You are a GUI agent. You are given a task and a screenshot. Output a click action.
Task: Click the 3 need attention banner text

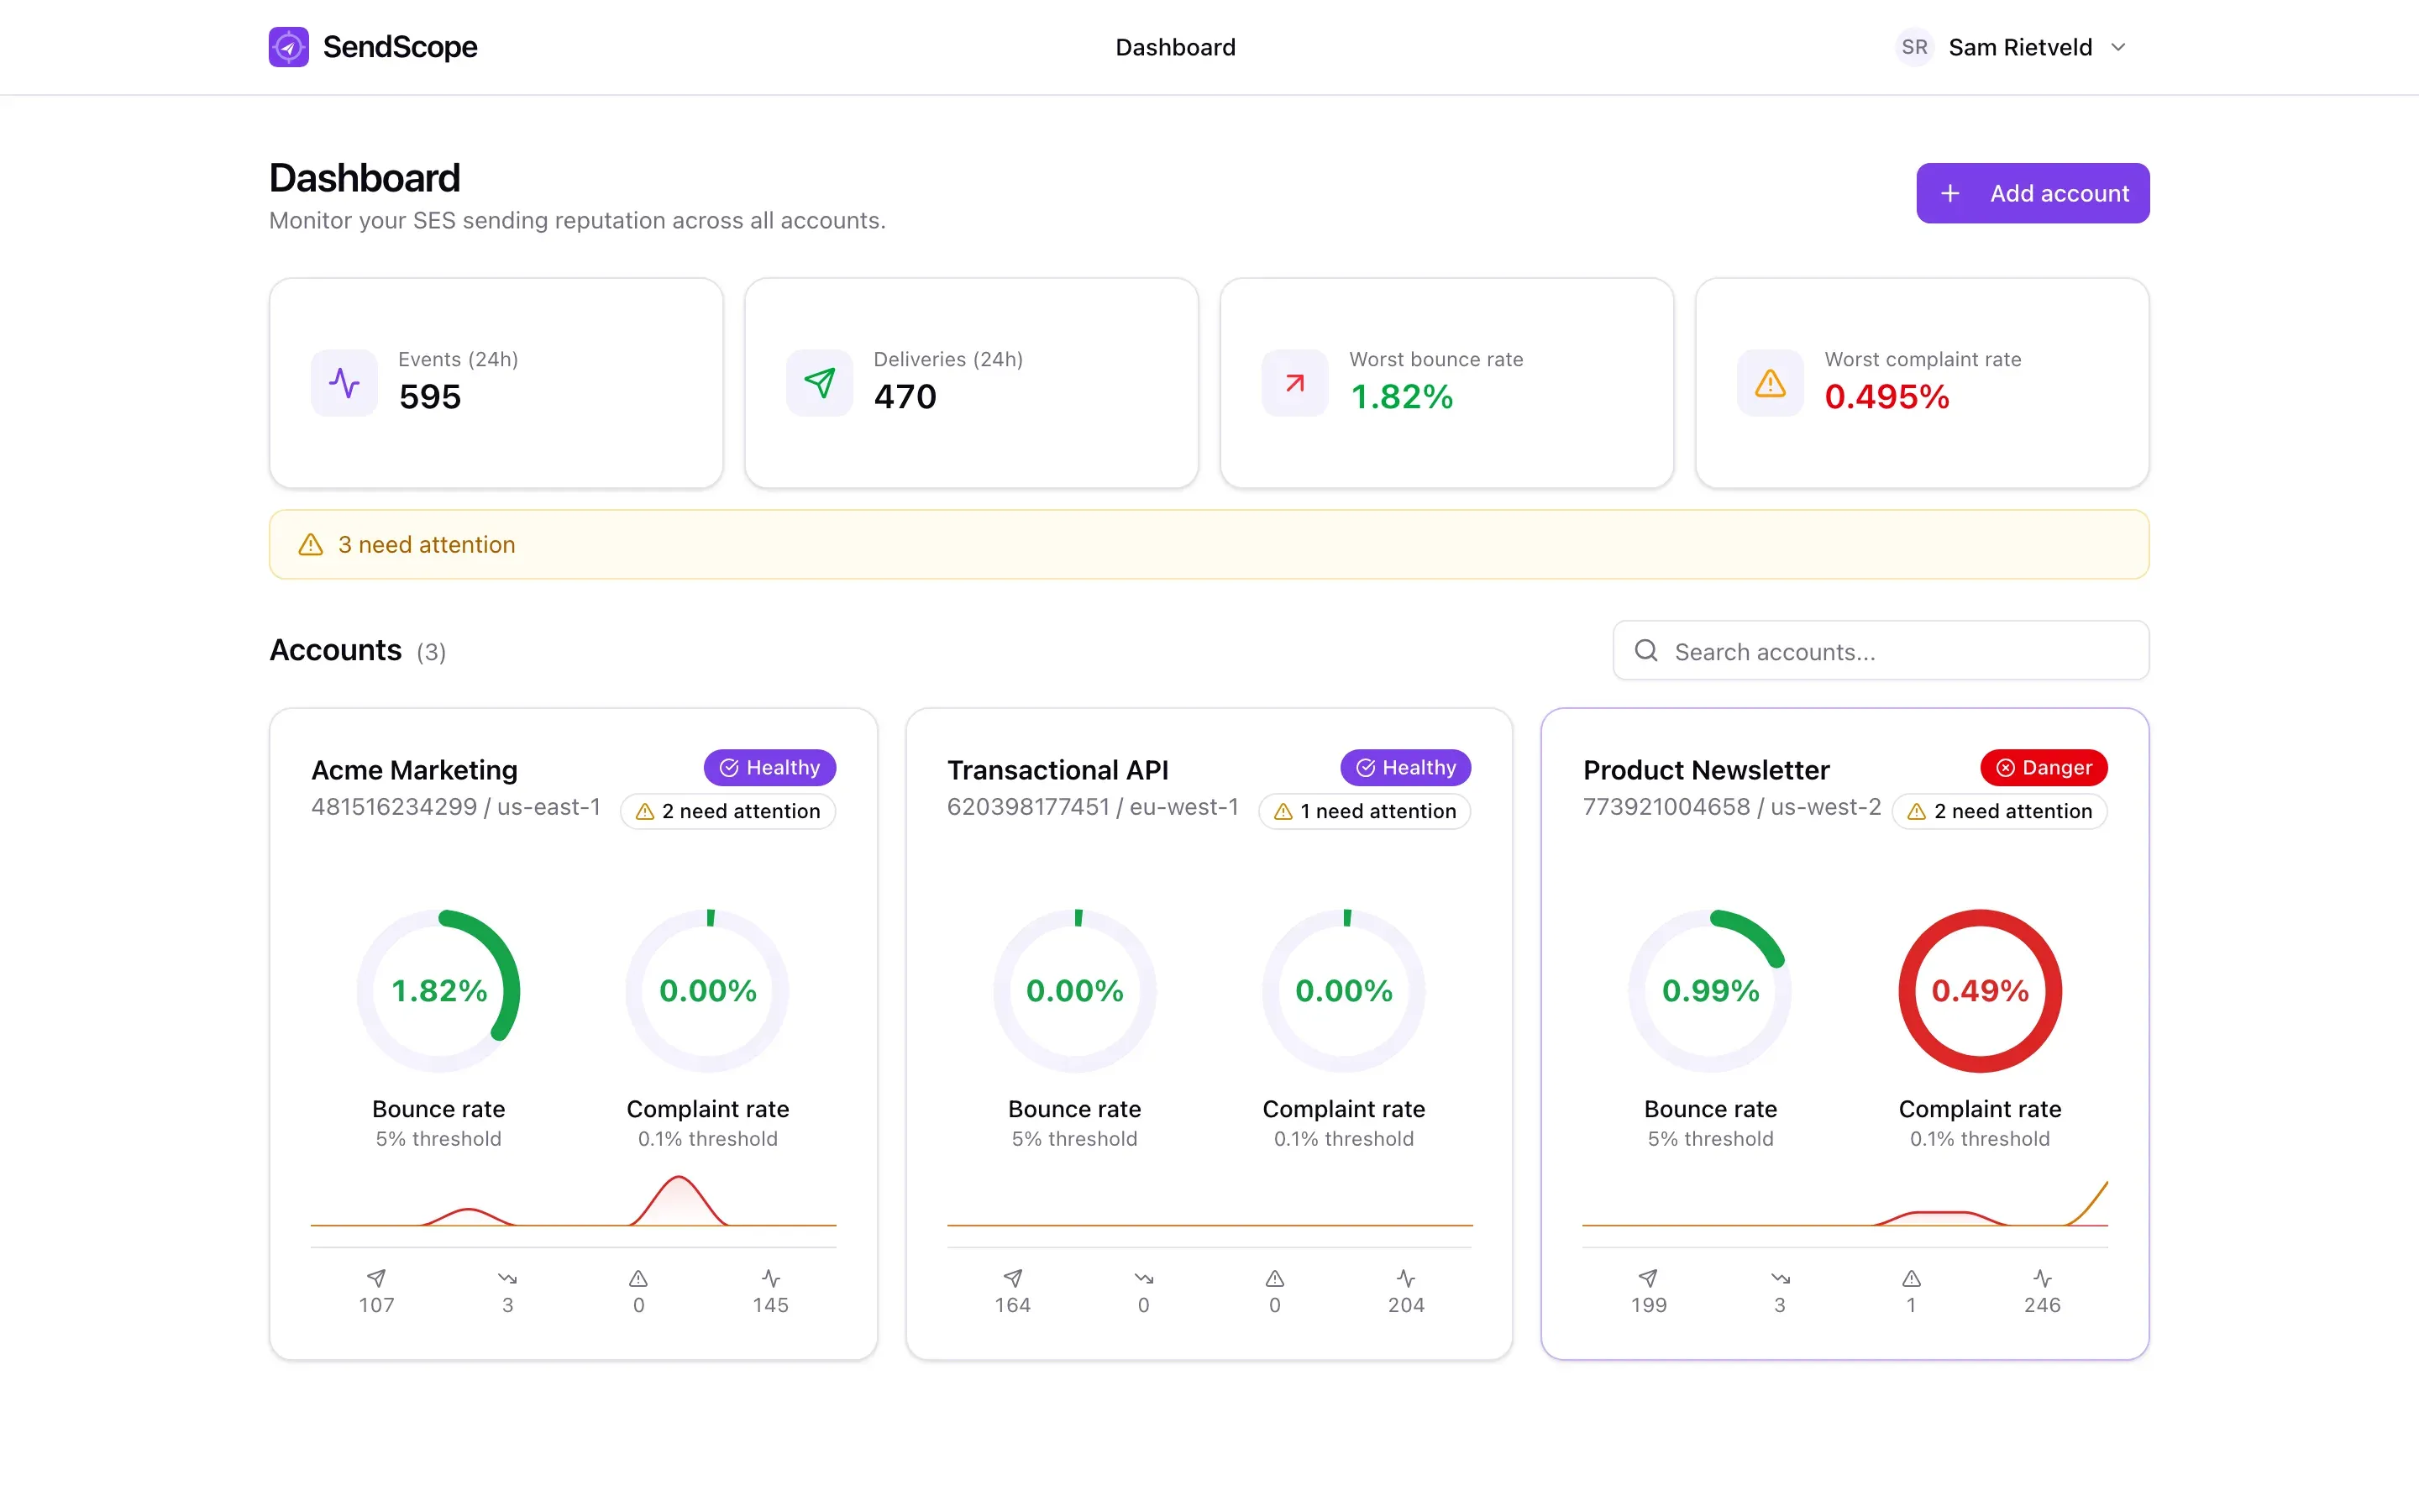point(427,545)
